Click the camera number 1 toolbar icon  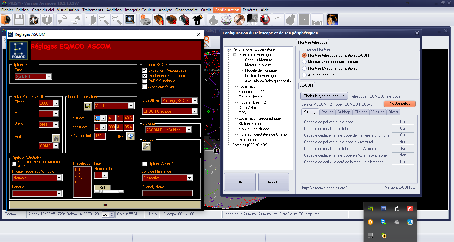click(159, 20)
